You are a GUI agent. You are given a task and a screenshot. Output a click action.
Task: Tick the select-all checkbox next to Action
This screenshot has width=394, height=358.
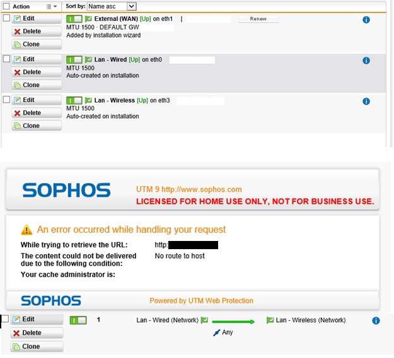click(x=6, y=6)
